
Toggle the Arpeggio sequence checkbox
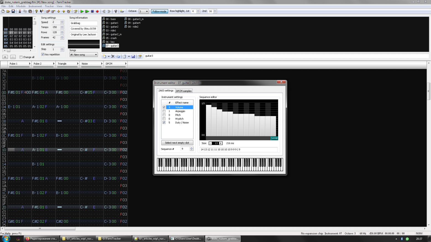click(x=164, y=111)
